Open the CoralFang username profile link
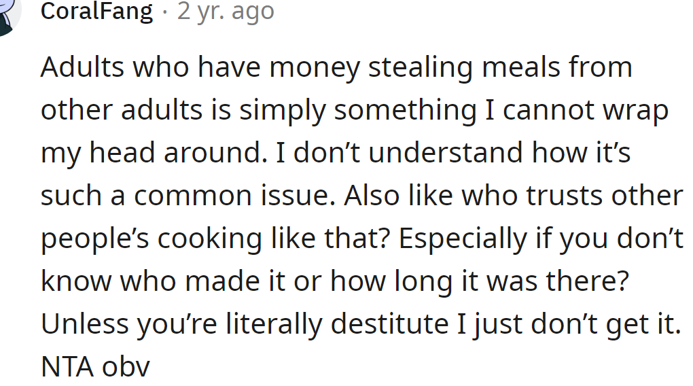Image resolution: width=693 pixels, height=386 pixels. (x=96, y=12)
